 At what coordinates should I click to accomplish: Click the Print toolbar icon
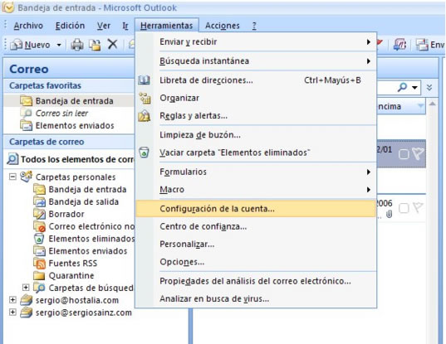click(76, 45)
